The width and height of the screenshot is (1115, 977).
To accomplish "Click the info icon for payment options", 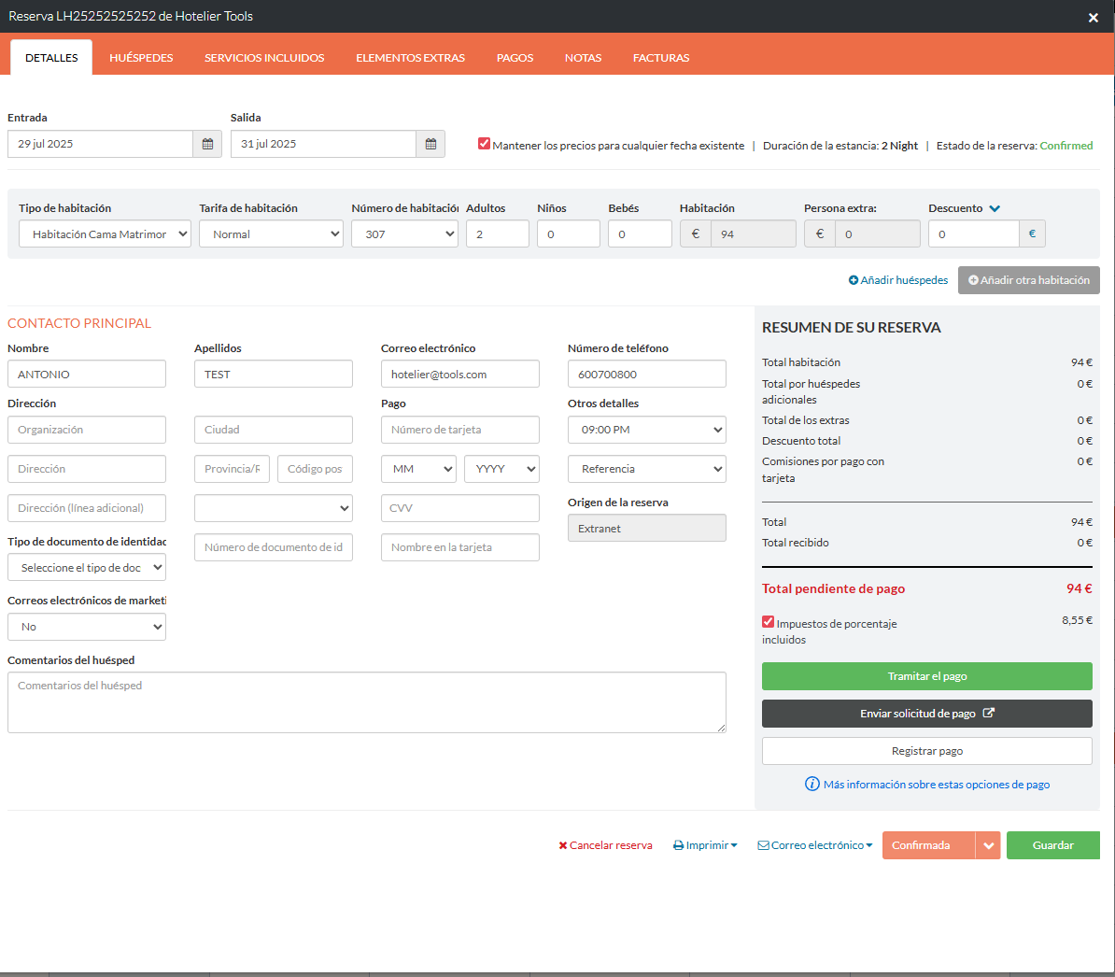I will pyautogui.click(x=812, y=785).
